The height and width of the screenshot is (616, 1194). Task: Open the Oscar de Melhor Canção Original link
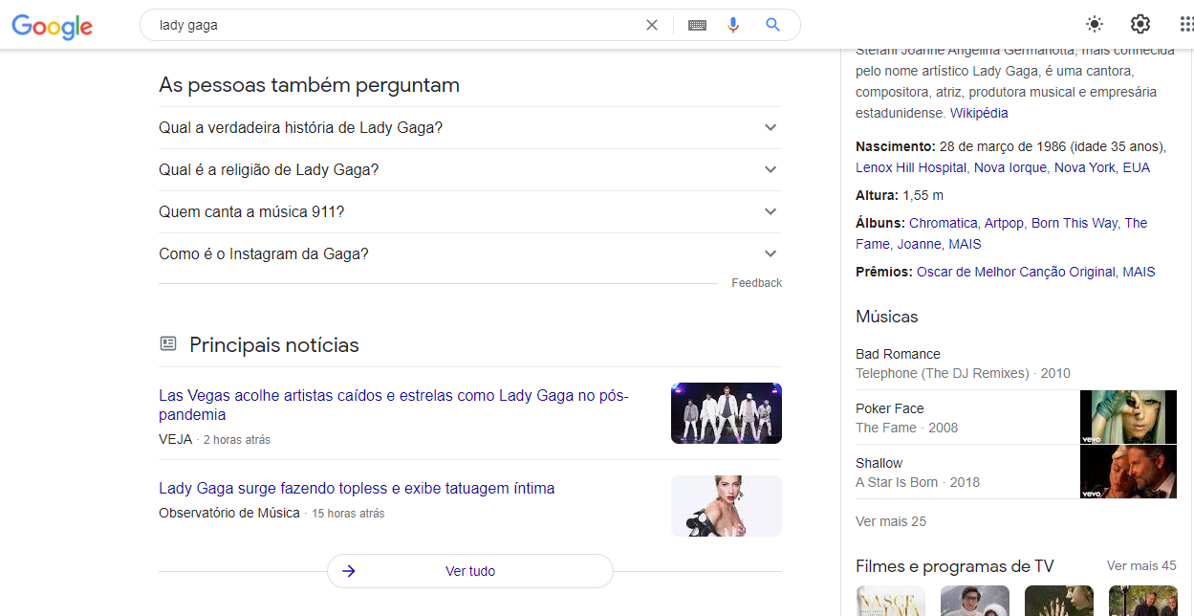click(x=1015, y=272)
